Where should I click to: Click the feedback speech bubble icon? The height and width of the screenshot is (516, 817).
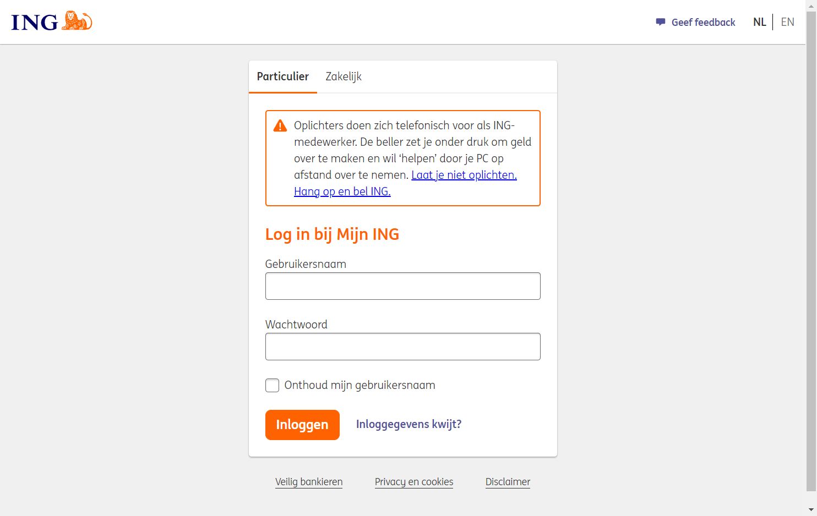(x=661, y=22)
